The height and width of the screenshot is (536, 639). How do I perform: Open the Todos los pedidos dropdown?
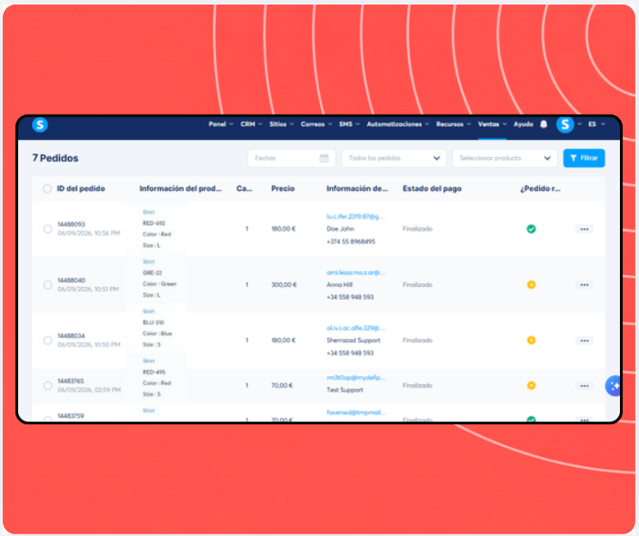point(394,158)
